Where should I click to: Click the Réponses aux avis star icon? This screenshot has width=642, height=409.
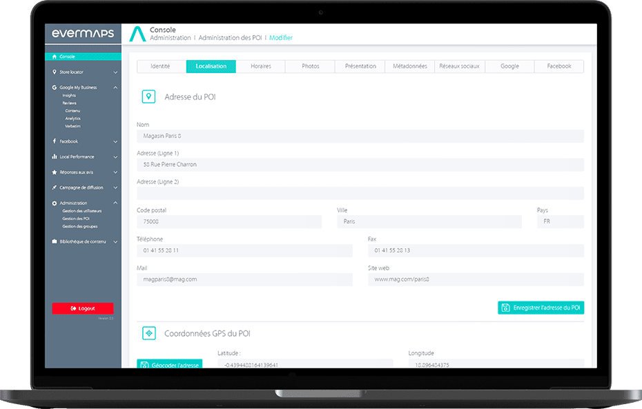(55, 172)
